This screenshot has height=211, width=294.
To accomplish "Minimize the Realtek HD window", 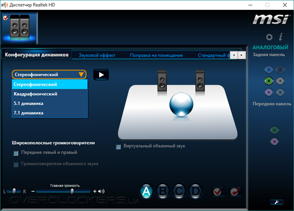I will click(x=250, y=5).
